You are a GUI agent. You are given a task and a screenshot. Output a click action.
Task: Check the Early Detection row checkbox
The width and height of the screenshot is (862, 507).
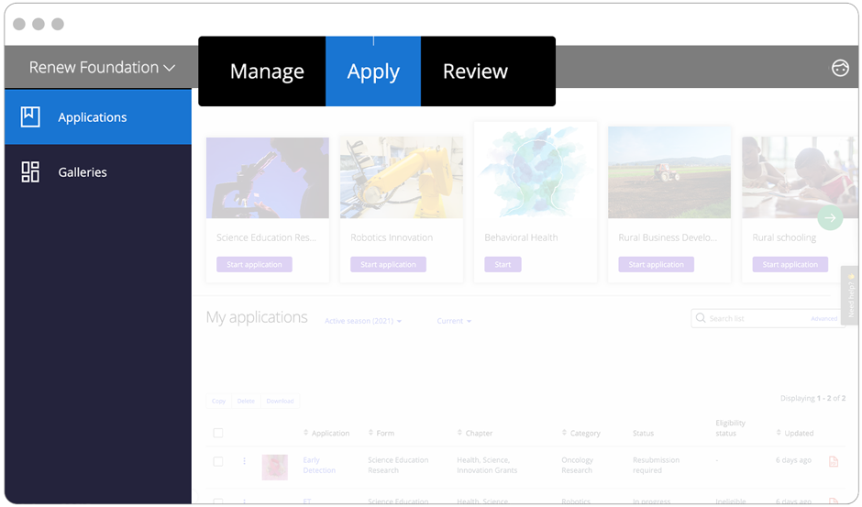point(218,461)
